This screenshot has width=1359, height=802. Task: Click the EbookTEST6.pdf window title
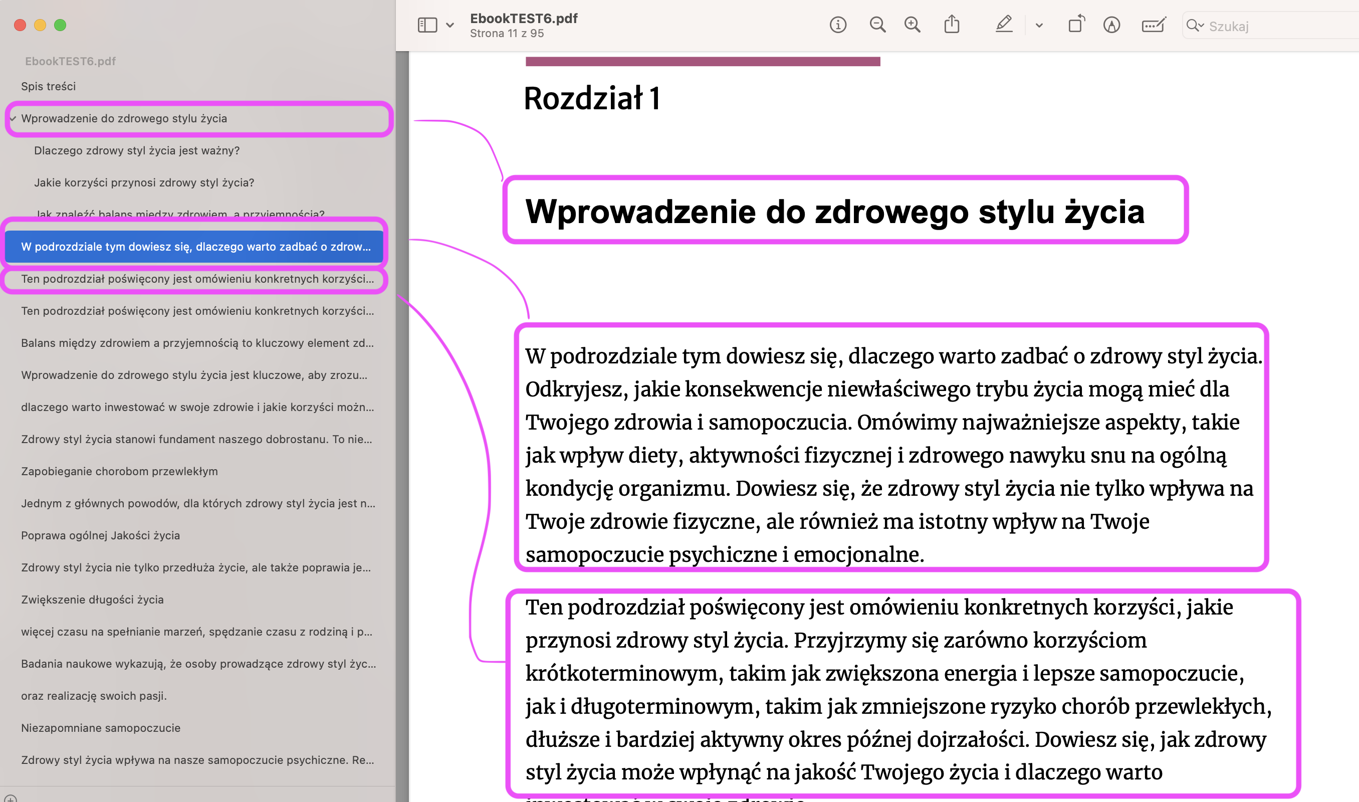[524, 19]
